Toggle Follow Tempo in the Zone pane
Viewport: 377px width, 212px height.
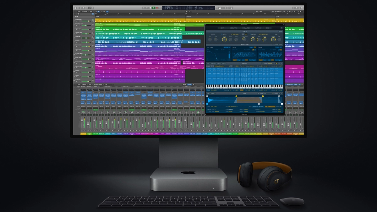271,107
